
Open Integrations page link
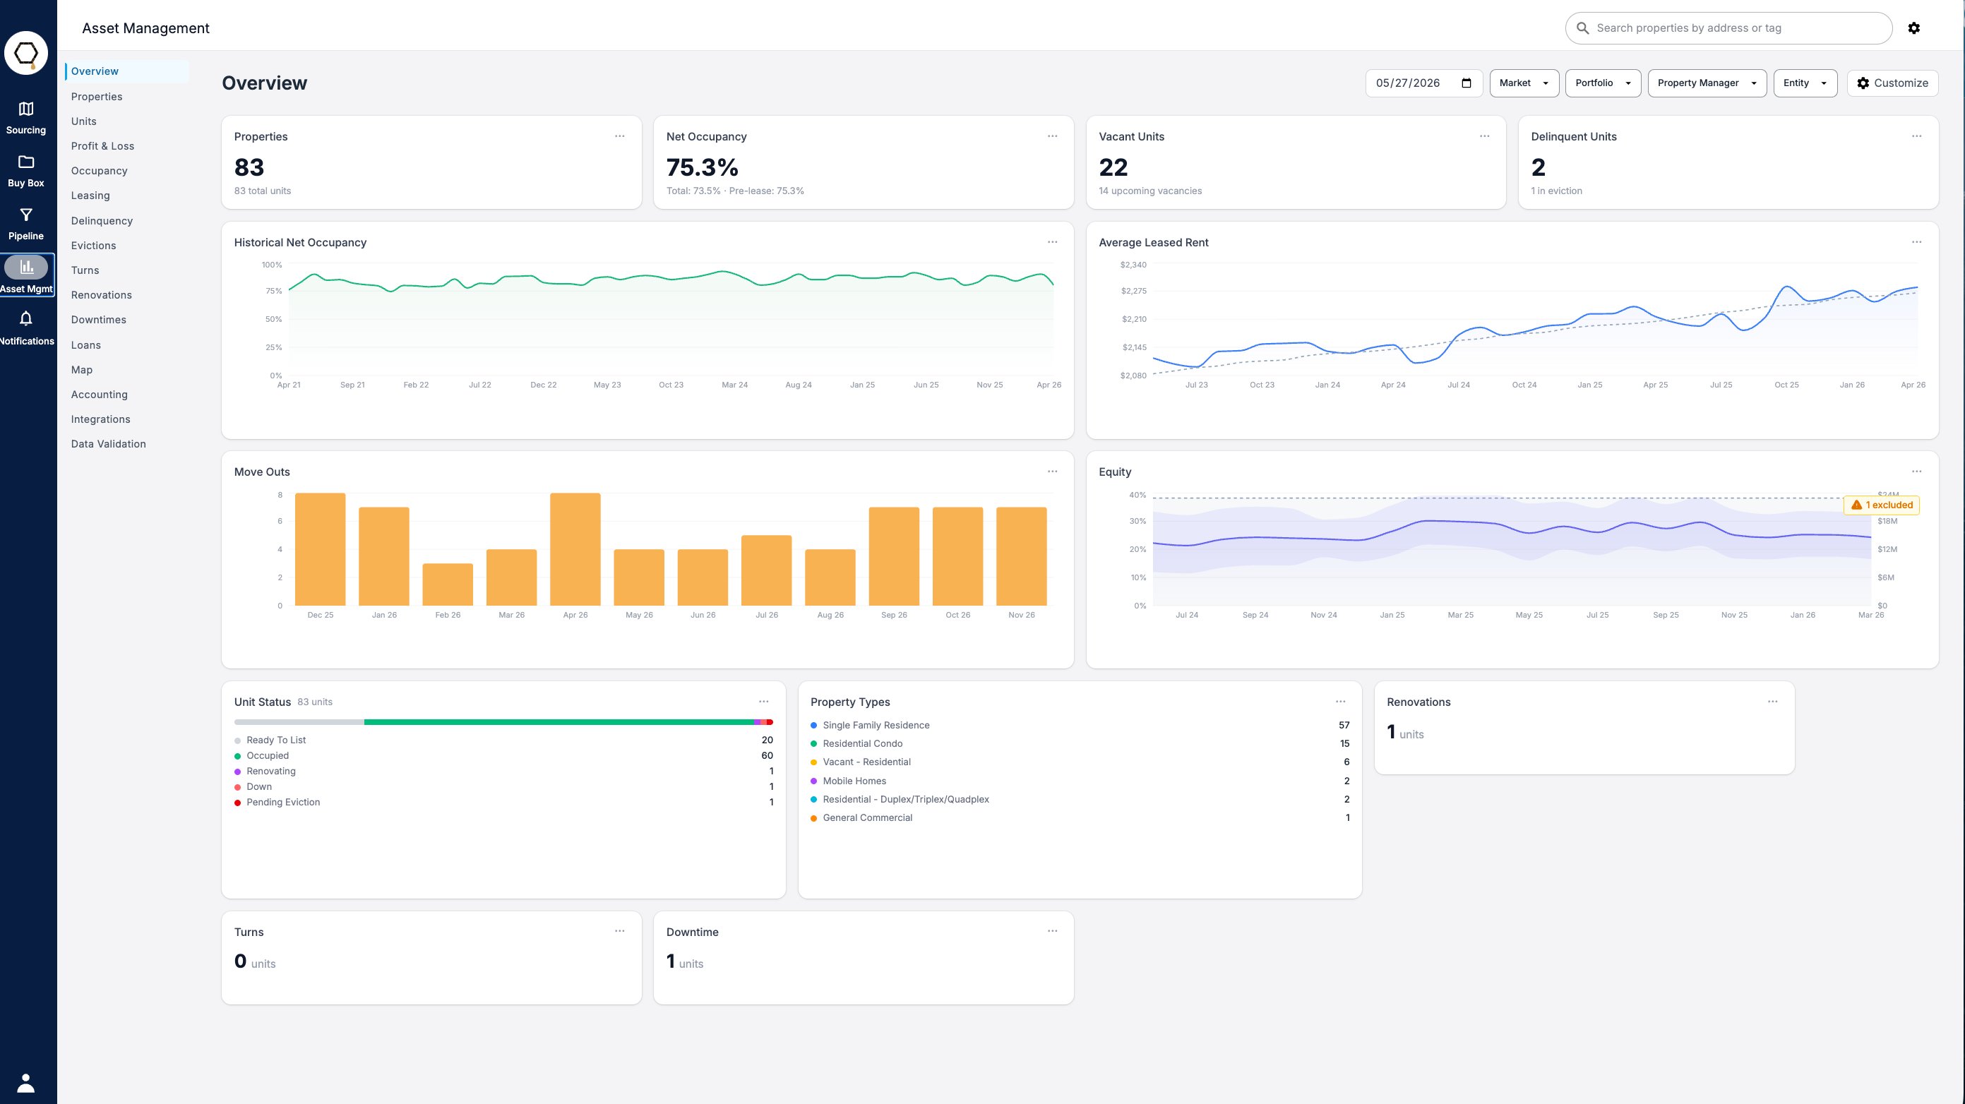pos(101,419)
